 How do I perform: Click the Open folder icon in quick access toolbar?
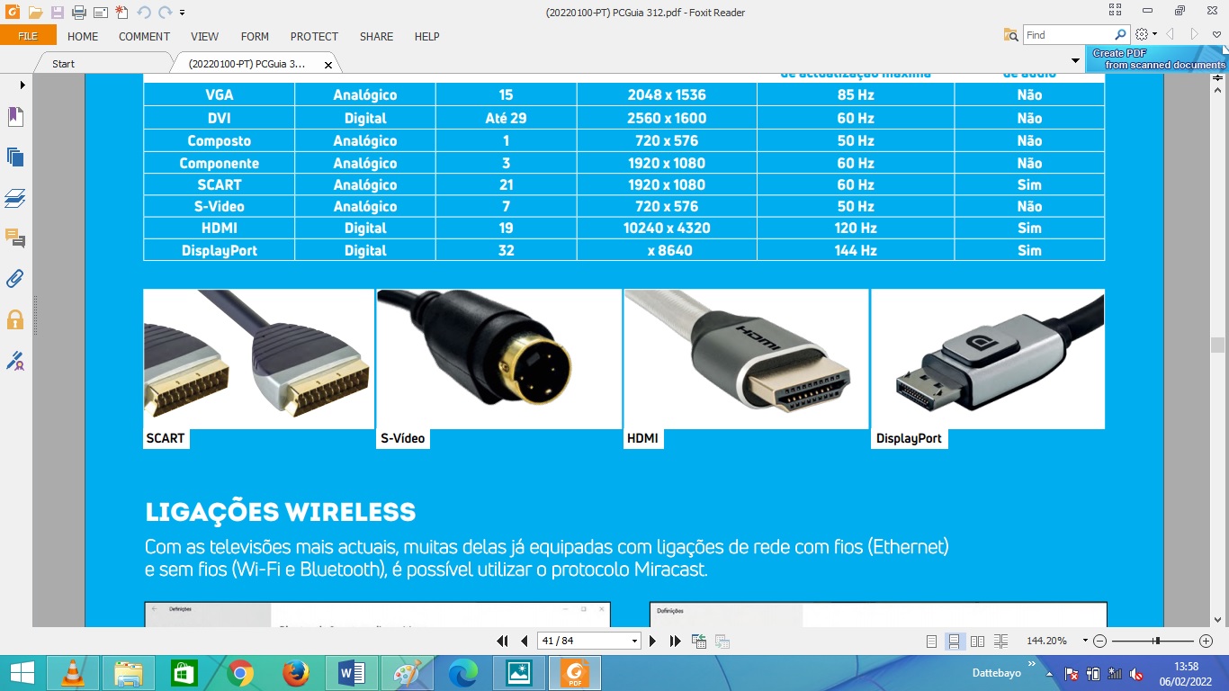click(35, 13)
